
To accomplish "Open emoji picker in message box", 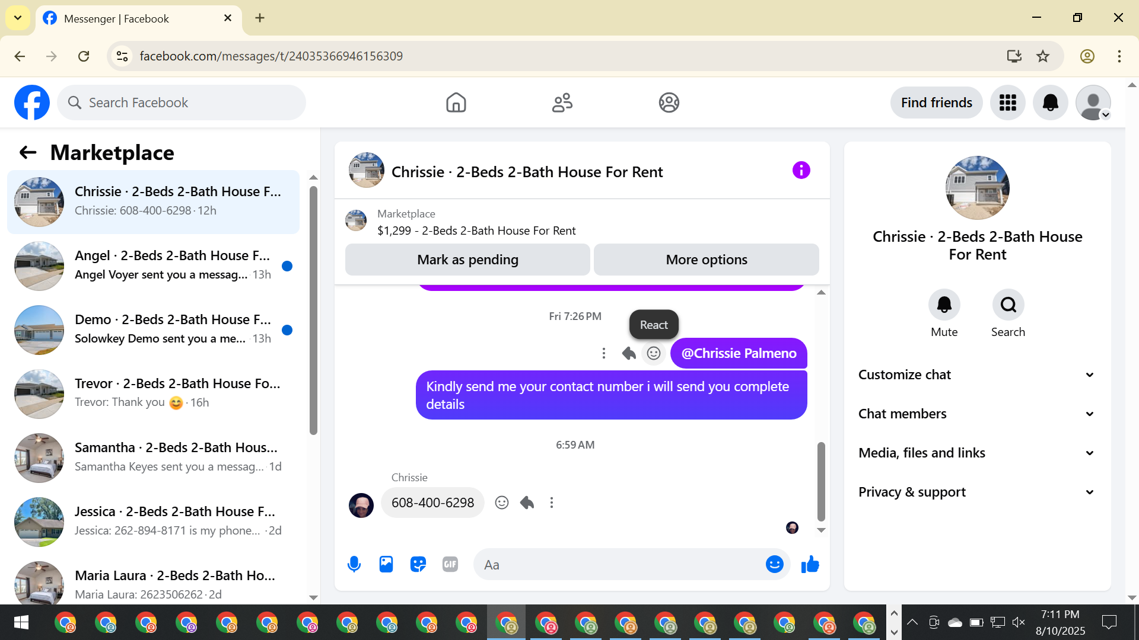I will 774,564.
